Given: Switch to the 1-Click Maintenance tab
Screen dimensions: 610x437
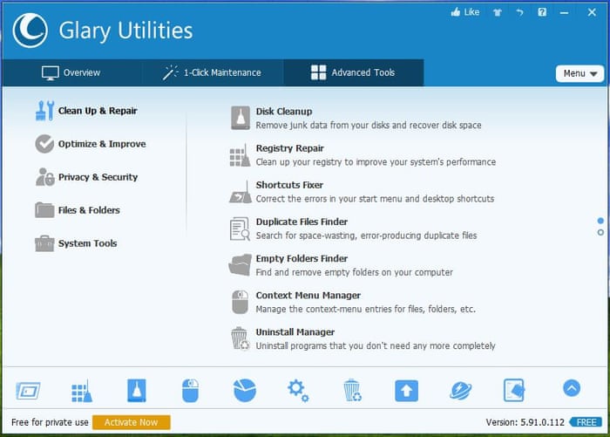Looking at the screenshot, I should click(x=212, y=72).
